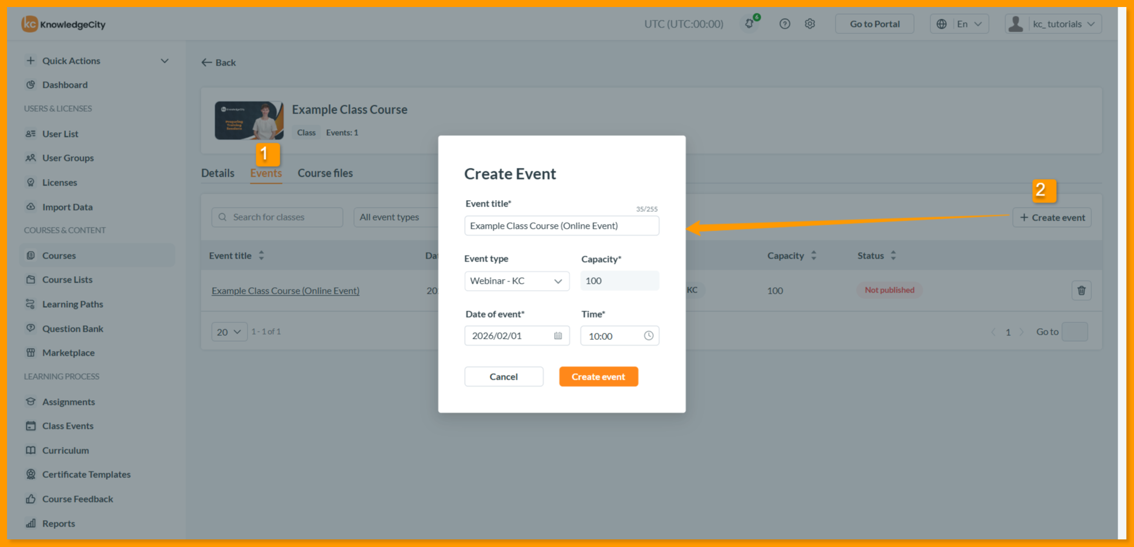Click the calendar icon in the date field
The height and width of the screenshot is (547, 1134).
coord(558,336)
